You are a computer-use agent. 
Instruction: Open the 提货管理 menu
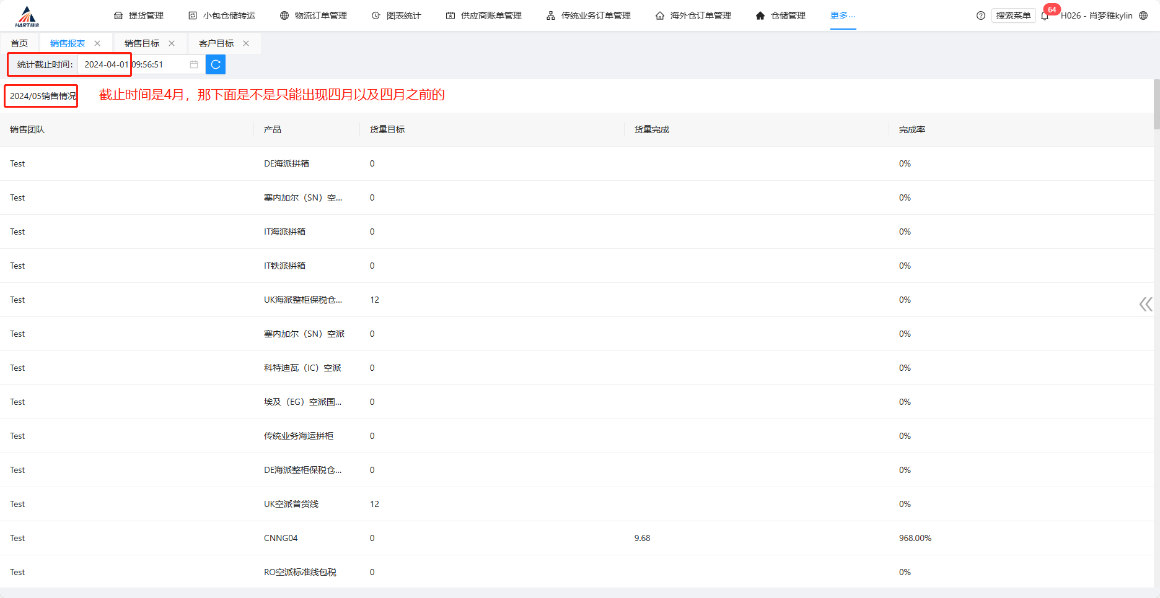tap(139, 15)
